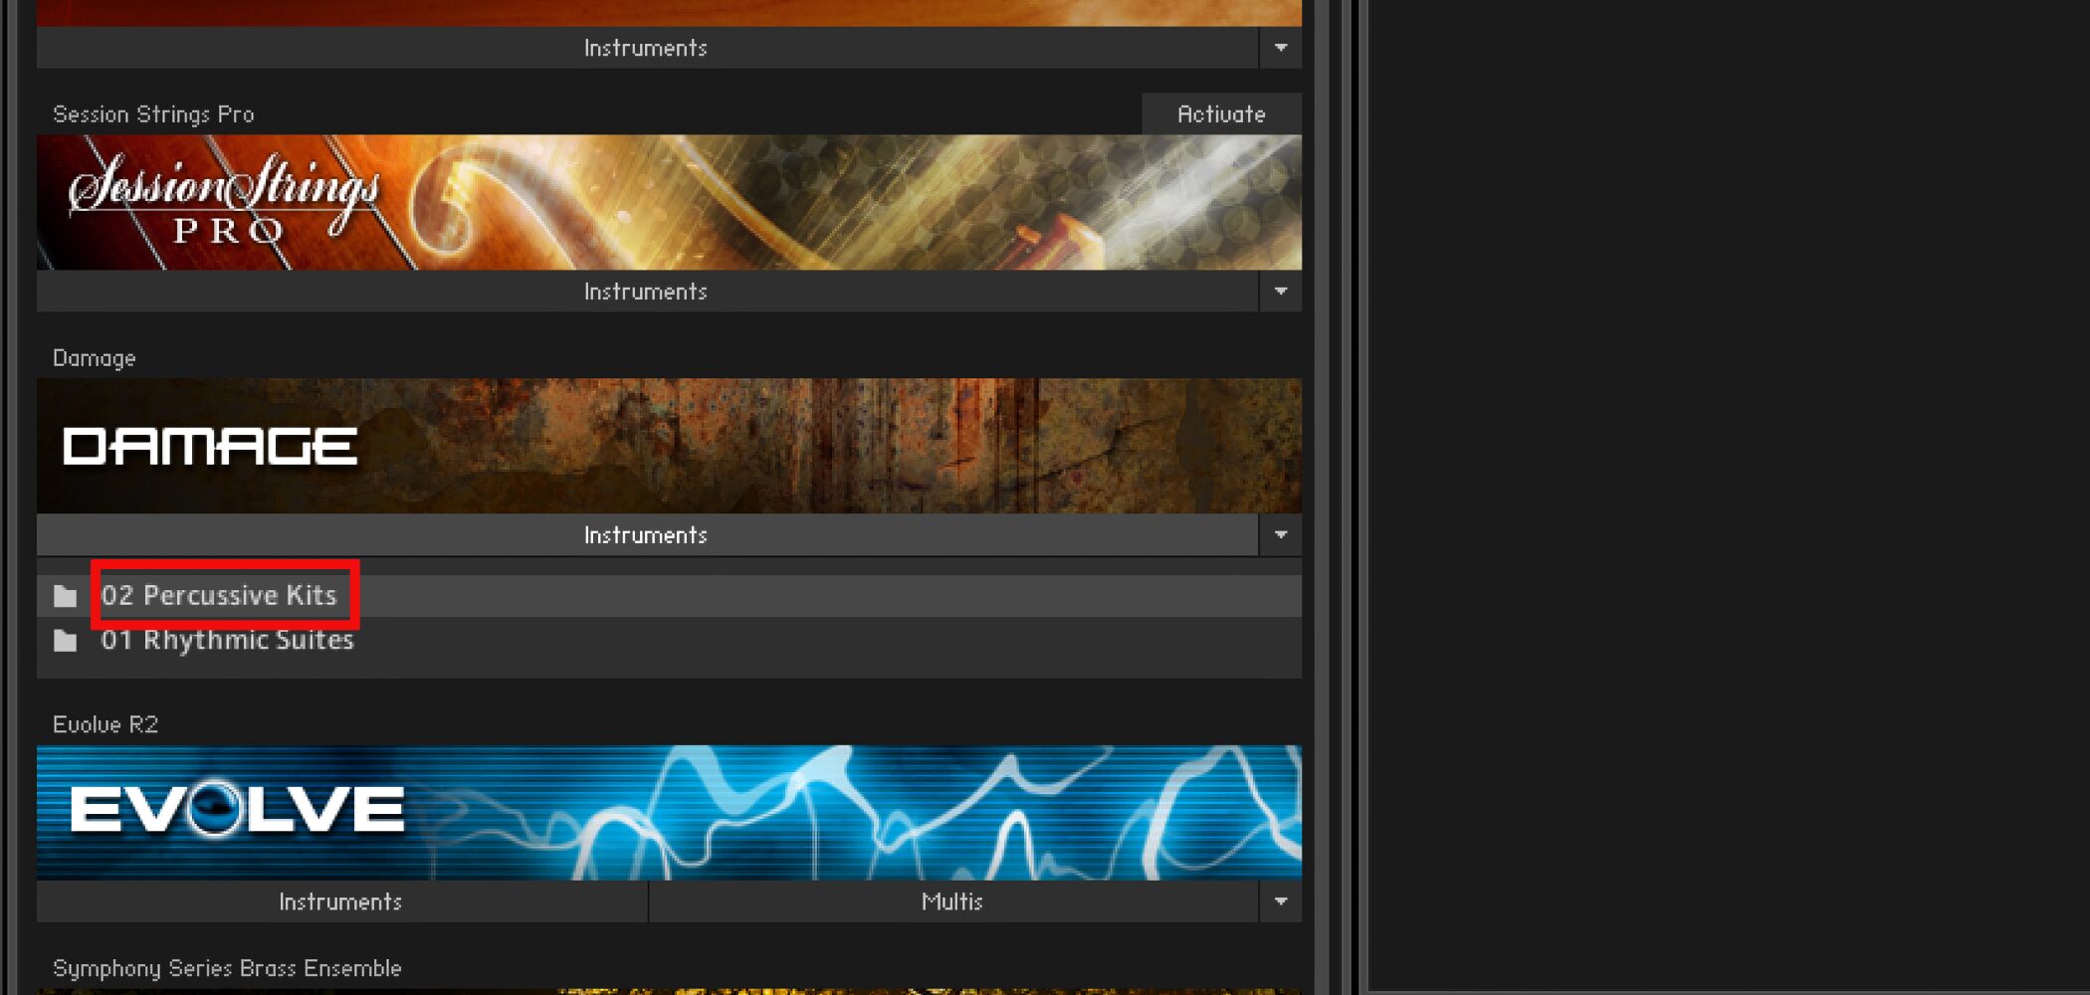Select Instruments tab under Damage

coord(647,535)
